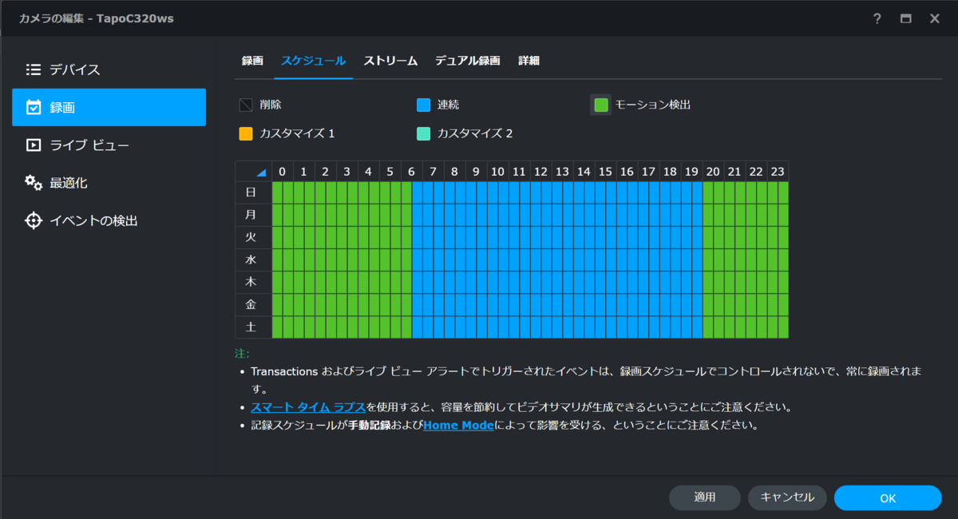This screenshot has height=519, width=958.
Task: Click hour 23 column header
Action: (x=778, y=172)
